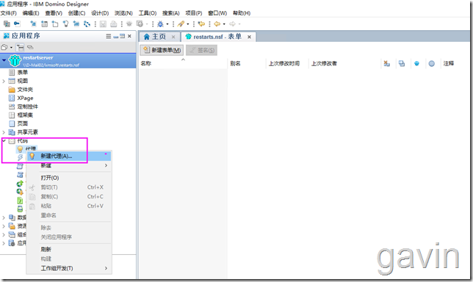Open the back arrow history dropdown

224,24
